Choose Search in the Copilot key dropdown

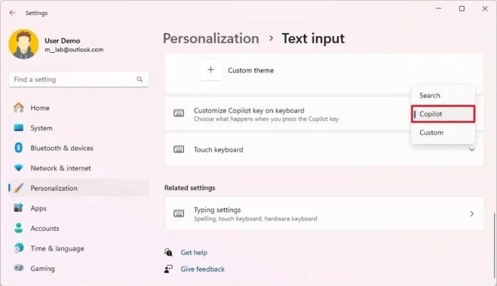point(443,95)
